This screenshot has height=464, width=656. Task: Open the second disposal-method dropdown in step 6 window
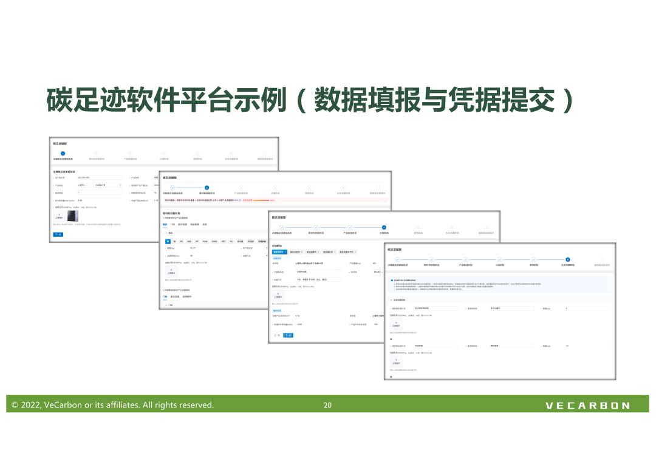tap(436, 346)
